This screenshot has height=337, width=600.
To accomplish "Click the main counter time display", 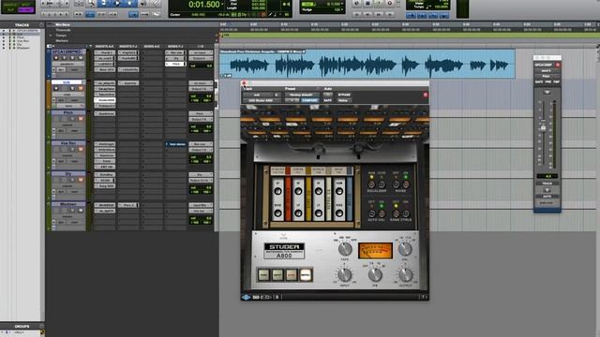I will (x=204, y=5).
